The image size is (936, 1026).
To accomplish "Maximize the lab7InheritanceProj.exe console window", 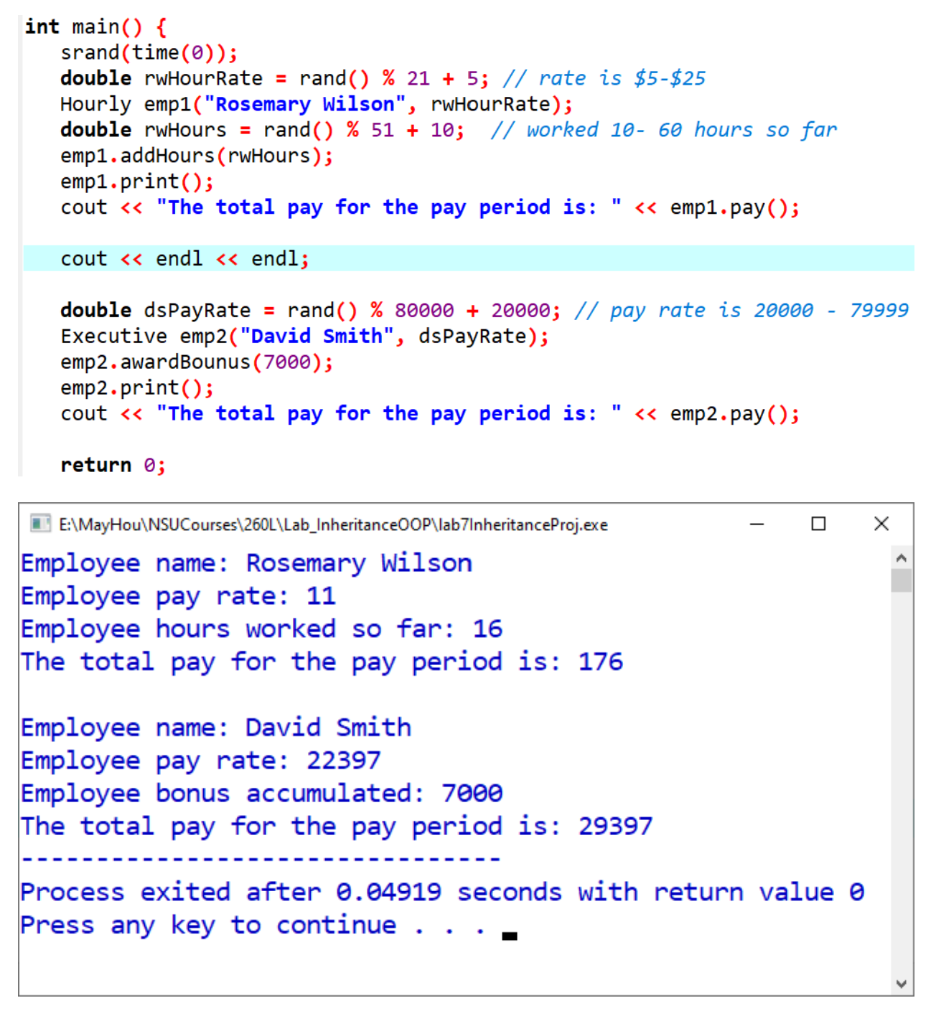I will 818,524.
